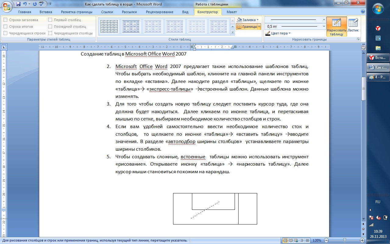Click the zoom slider handle

344,240
